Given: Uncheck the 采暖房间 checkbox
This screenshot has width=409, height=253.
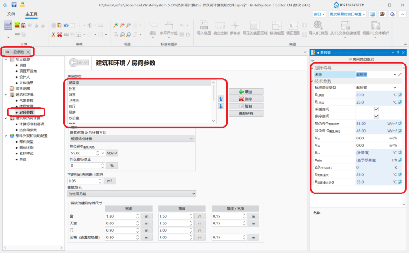Looking at the screenshot, I should 376,109.
